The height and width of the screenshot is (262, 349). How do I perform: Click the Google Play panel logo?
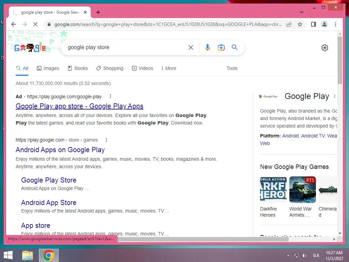pos(268,97)
